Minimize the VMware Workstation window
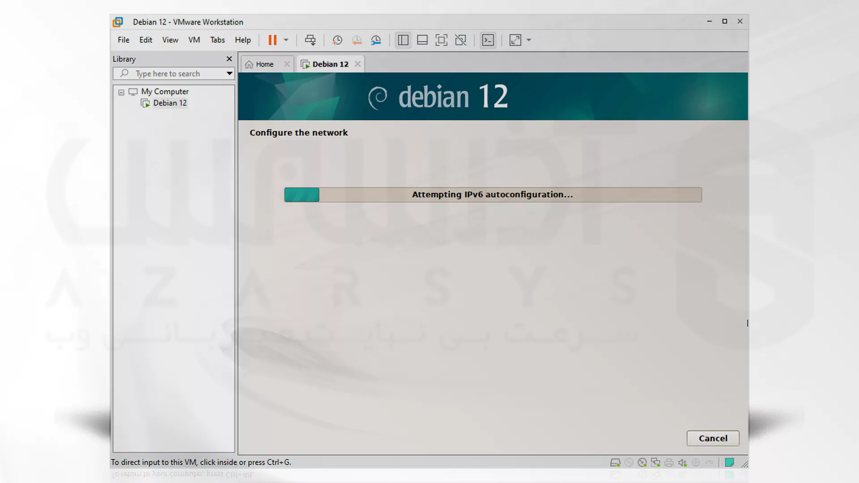This screenshot has height=483, width=859. (x=709, y=21)
